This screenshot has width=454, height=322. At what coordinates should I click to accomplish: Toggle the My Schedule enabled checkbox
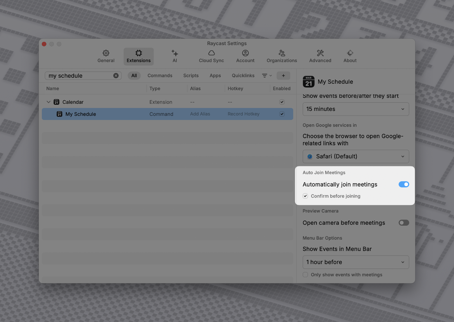(x=282, y=114)
